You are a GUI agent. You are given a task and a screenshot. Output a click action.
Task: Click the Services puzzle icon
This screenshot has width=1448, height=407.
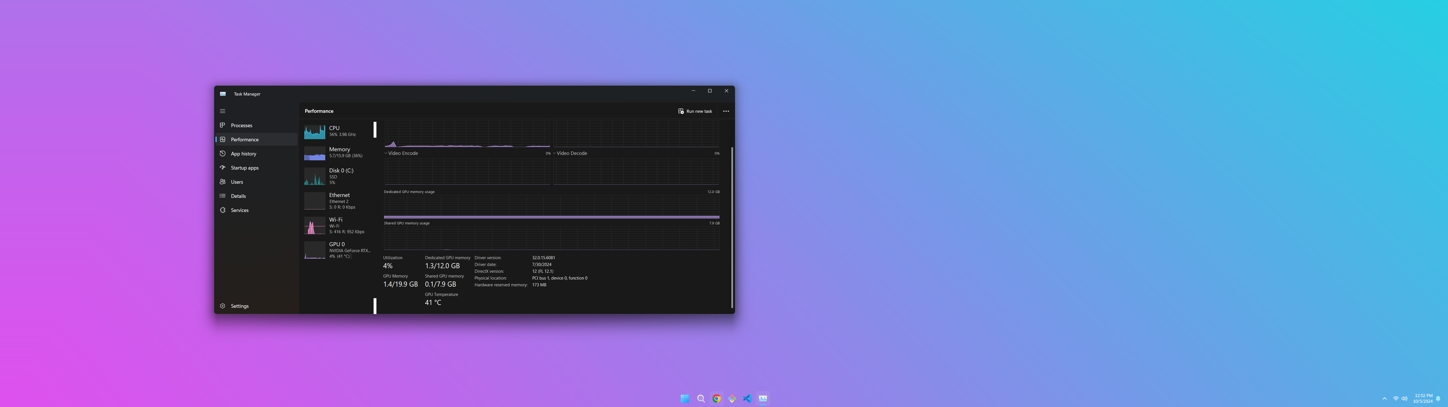click(223, 210)
